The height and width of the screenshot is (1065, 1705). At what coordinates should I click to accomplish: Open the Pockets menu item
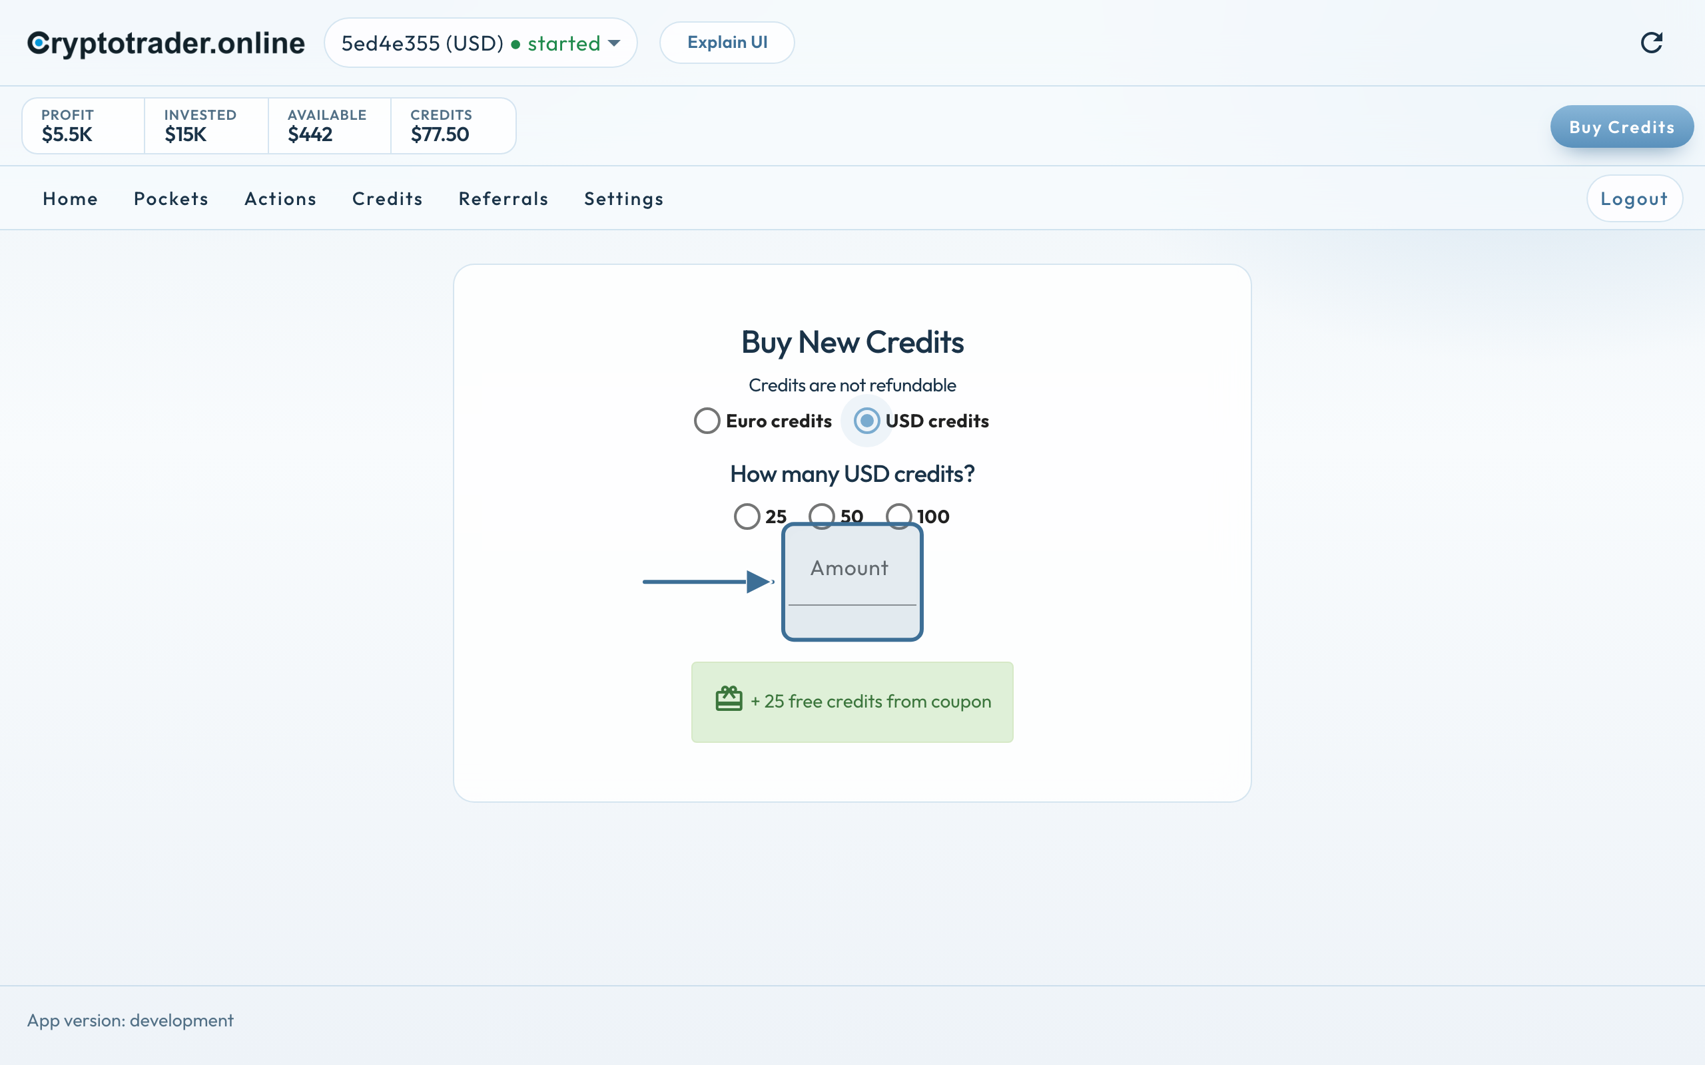point(171,198)
